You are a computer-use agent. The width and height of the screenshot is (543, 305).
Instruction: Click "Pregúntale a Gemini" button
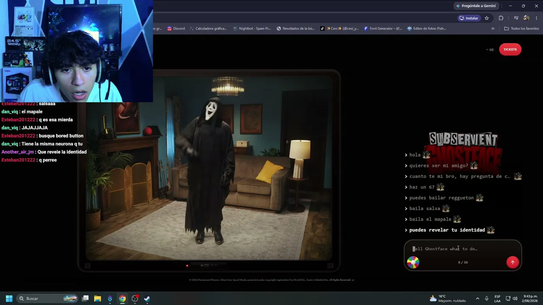pyautogui.click(x=476, y=6)
